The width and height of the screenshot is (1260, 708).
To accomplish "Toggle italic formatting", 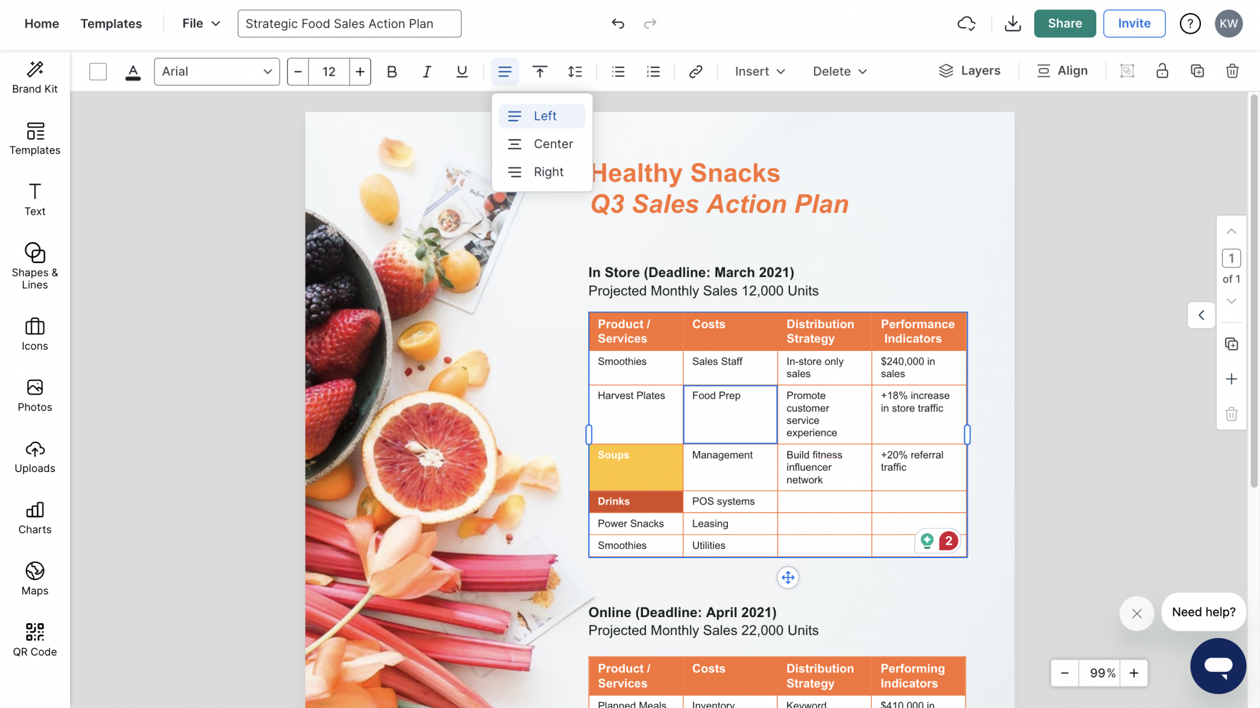I will pyautogui.click(x=426, y=71).
